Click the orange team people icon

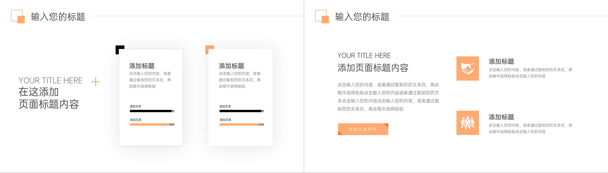(x=467, y=123)
